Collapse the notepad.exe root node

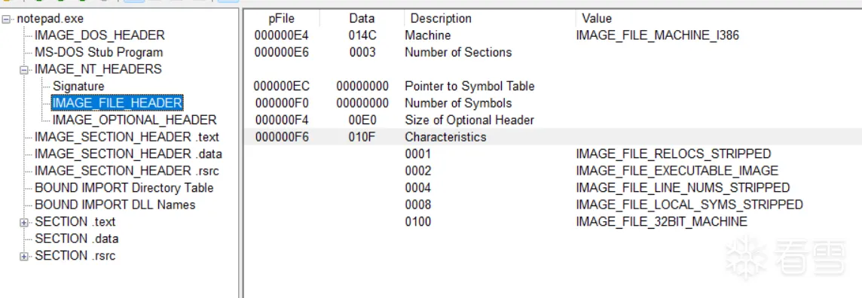tap(6, 20)
